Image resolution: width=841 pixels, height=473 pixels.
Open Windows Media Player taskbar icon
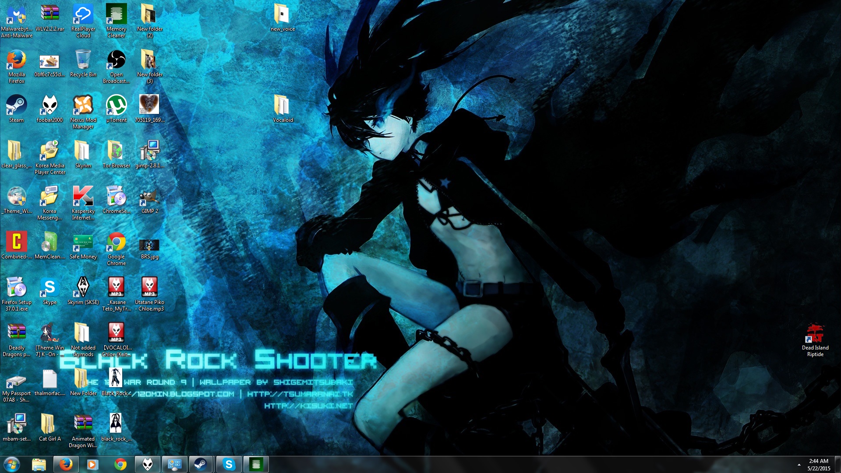coord(92,464)
